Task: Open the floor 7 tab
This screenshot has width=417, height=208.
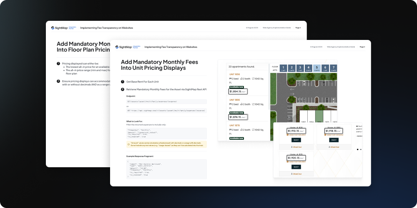Action: (333, 68)
